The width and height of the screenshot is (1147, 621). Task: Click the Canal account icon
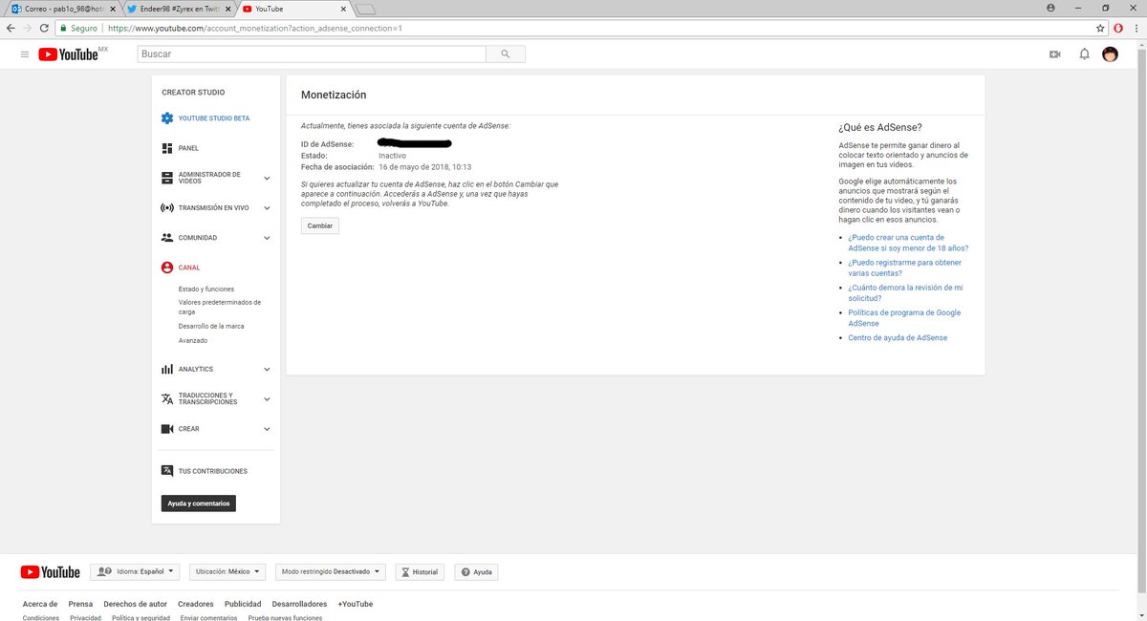pyautogui.click(x=167, y=268)
